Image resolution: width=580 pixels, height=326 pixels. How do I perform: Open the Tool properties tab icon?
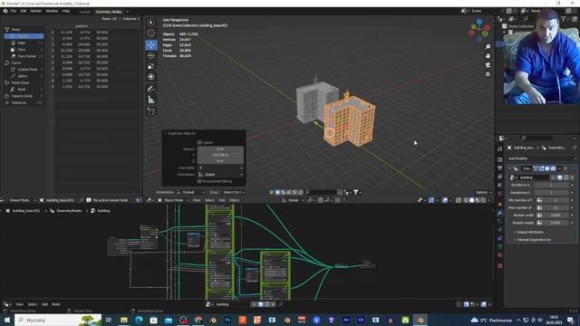(x=499, y=149)
